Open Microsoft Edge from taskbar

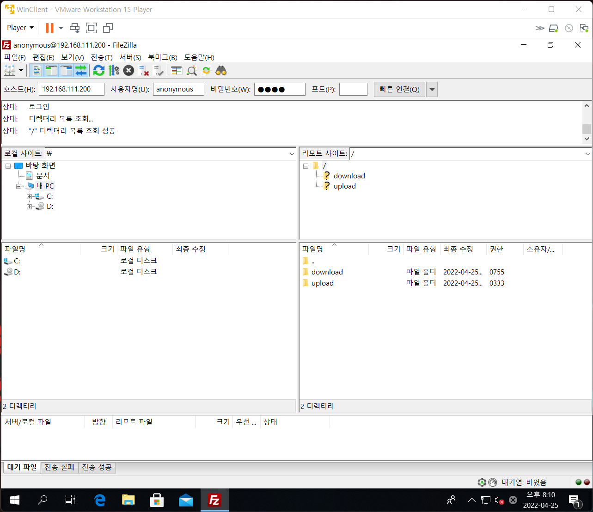point(100,500)
